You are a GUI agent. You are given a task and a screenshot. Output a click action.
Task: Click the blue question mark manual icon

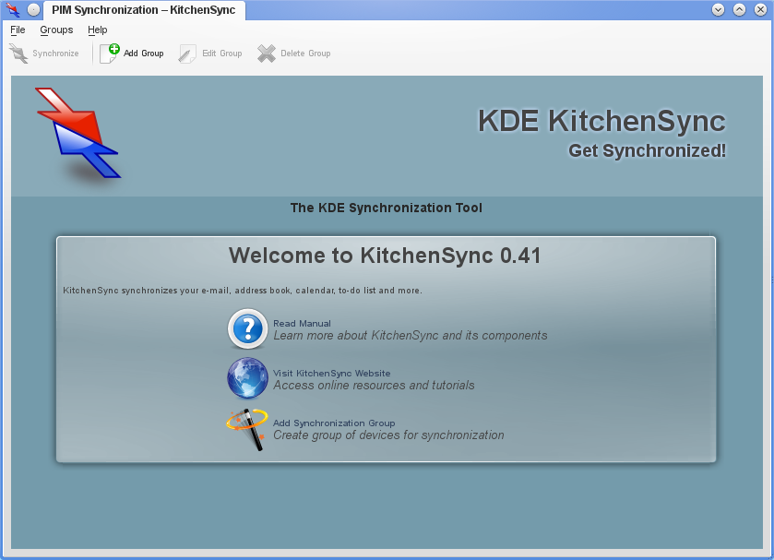click(x=247, y=328)
